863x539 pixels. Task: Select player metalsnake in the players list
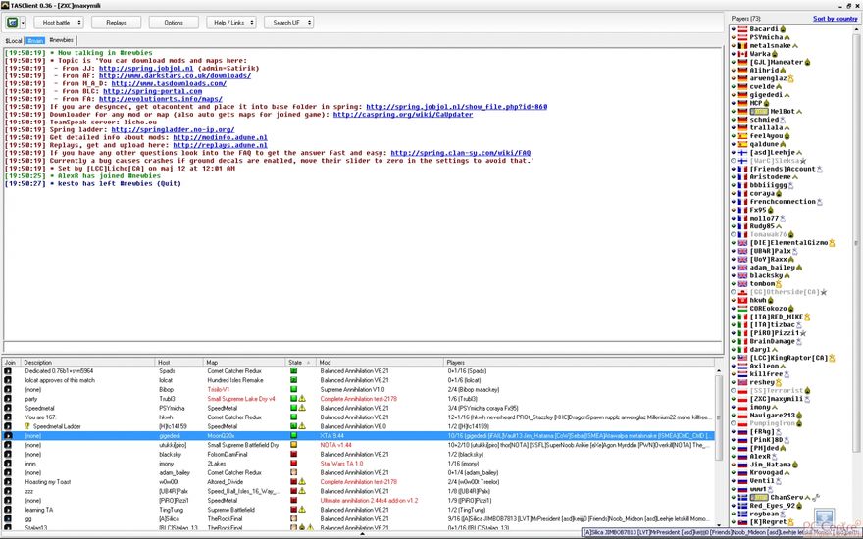[x=770, y=45]
